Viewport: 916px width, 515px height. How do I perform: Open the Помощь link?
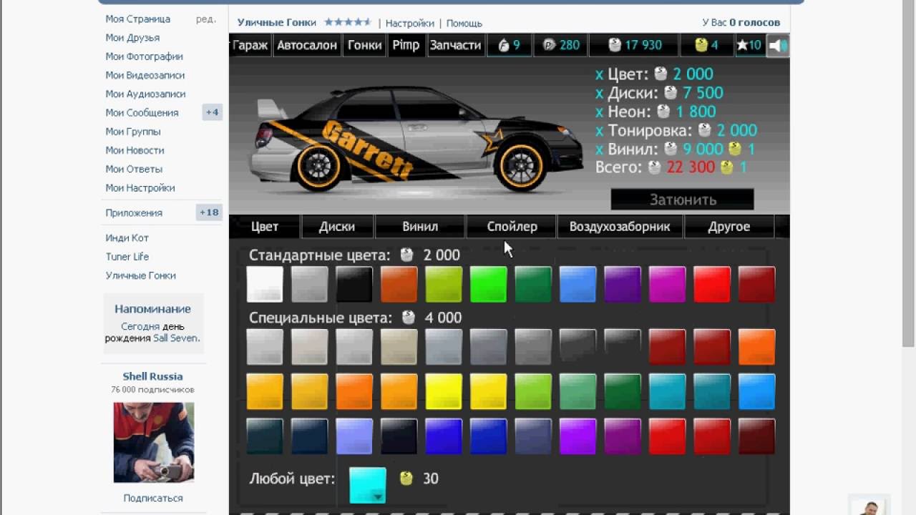[x=464, y=23]
